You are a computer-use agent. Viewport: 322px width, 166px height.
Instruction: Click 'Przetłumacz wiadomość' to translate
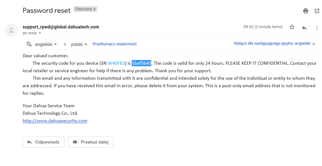[114, 44]
